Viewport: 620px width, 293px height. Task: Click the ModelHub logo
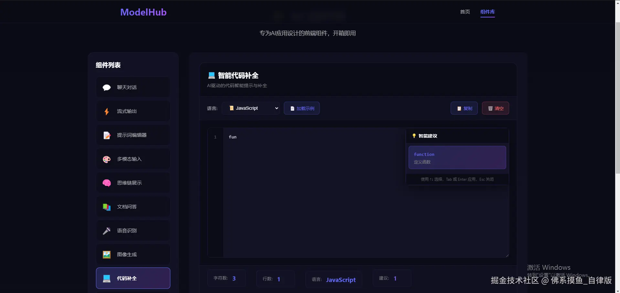pyautogui.click(x=143, y=12)
